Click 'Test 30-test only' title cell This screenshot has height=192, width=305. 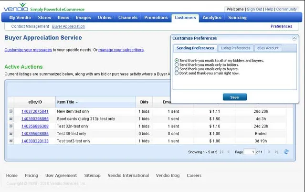point(71,134)
